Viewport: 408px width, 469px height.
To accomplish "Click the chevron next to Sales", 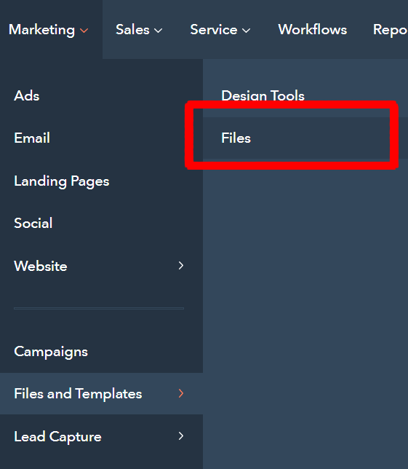I will point(159,31).
